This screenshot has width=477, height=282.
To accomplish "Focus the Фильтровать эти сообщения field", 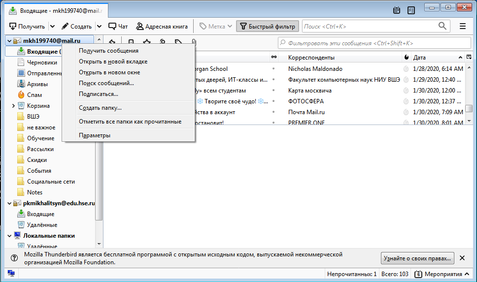I will pyautogui.click(x=375, y=43).
